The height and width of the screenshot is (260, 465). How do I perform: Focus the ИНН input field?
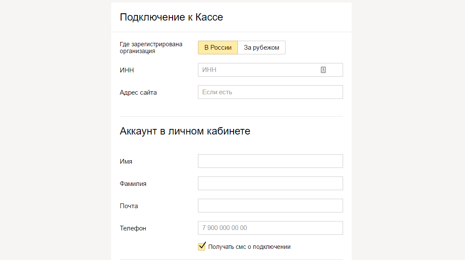tap(258, 70)
